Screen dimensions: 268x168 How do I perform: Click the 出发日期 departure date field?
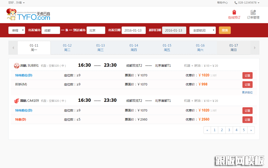[133, 30]
